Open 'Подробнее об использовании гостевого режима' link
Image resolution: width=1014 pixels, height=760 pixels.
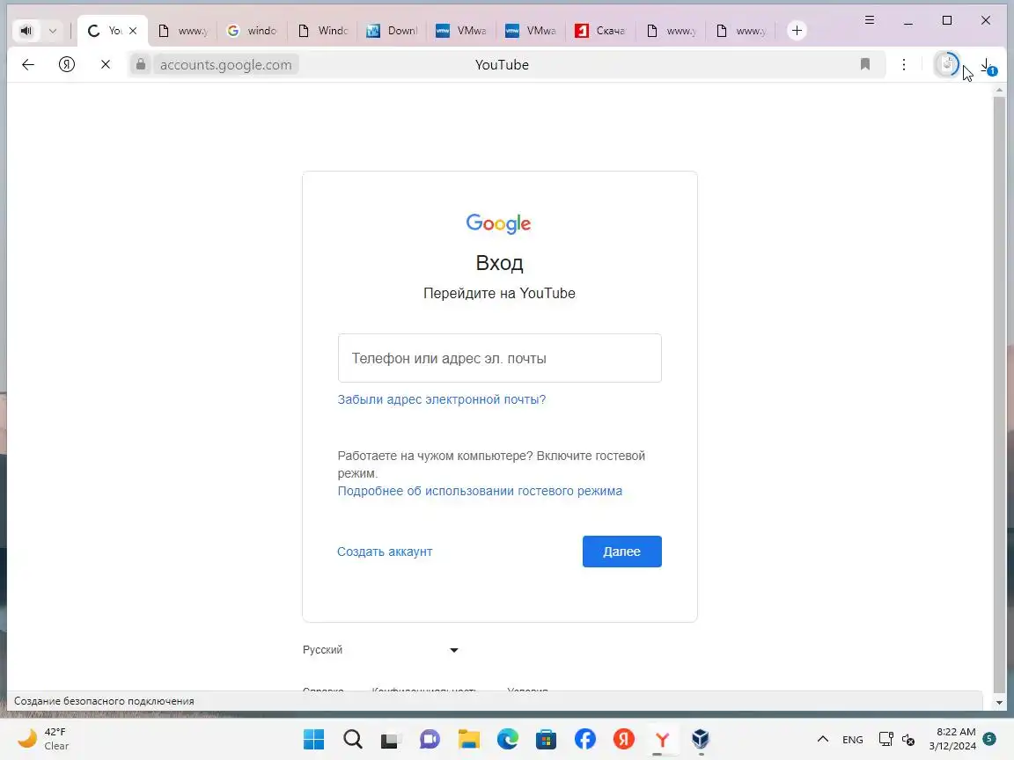click(480, 491)
